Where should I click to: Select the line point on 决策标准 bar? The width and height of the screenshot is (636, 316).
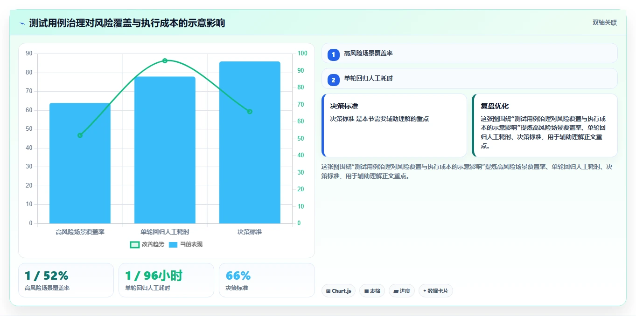250,112
